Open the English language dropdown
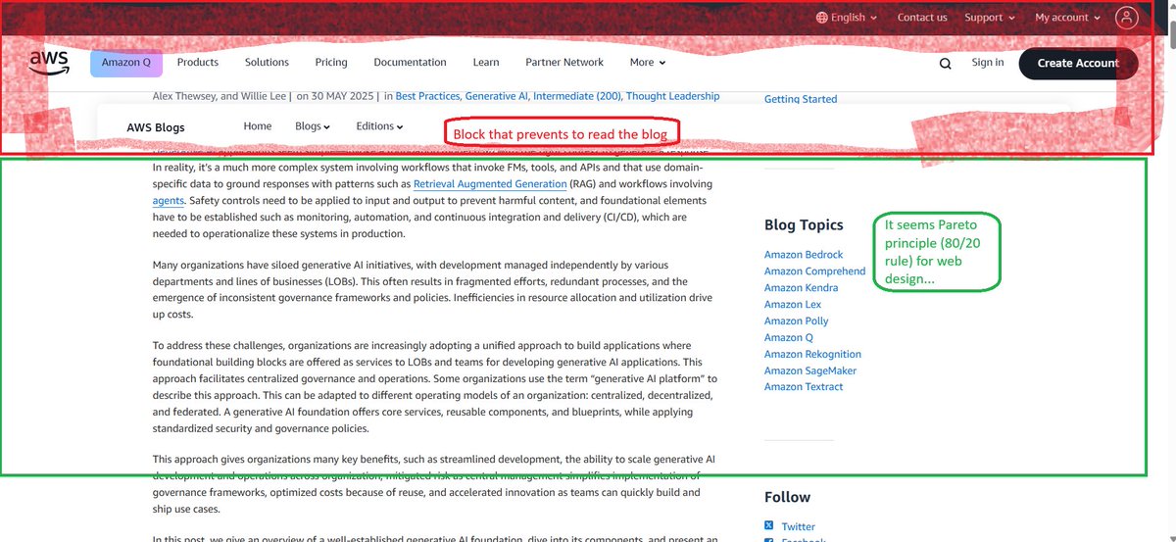1176x542 pixels. (847, 18)
